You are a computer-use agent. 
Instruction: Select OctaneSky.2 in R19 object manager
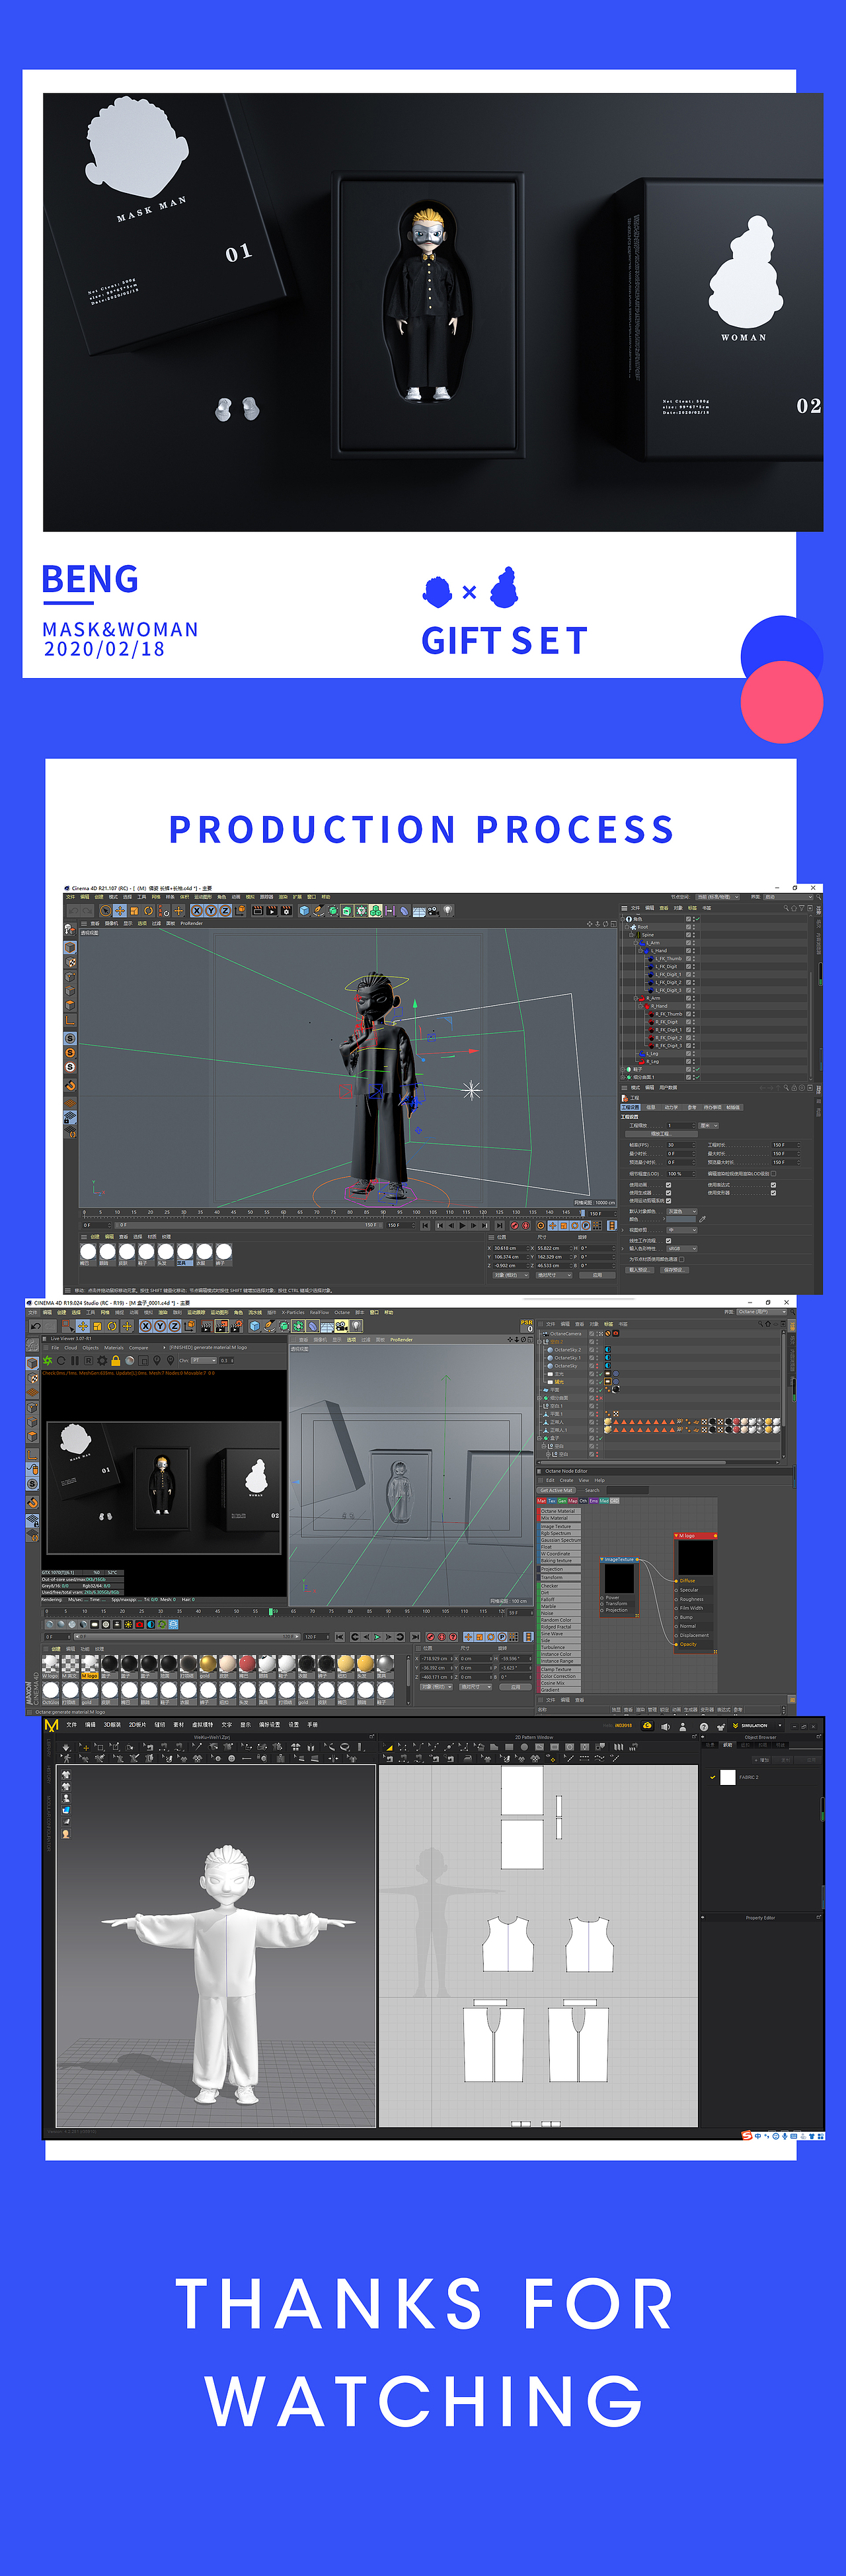(x=567, y=1350)
